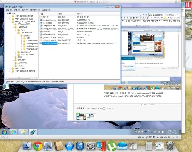Sort by the 이름 column header
Screen dimensions: 192x152
coord(48,14)
